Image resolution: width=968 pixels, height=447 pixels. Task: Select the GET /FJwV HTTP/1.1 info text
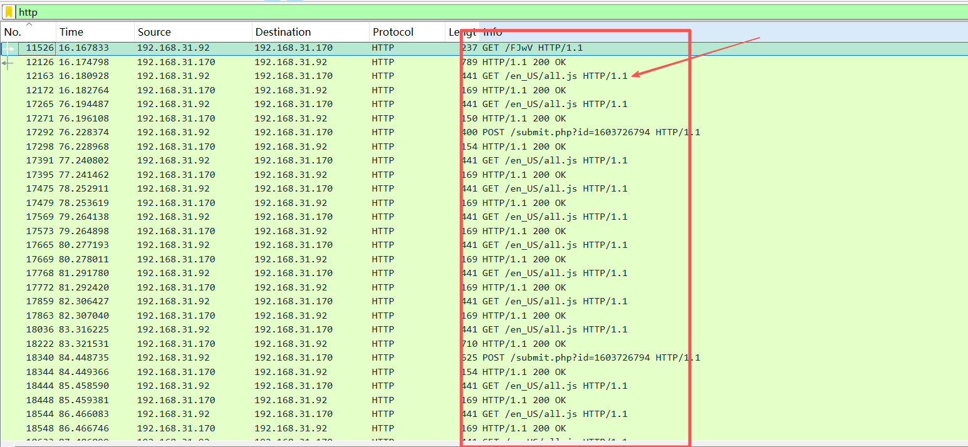tap(533, 48)
